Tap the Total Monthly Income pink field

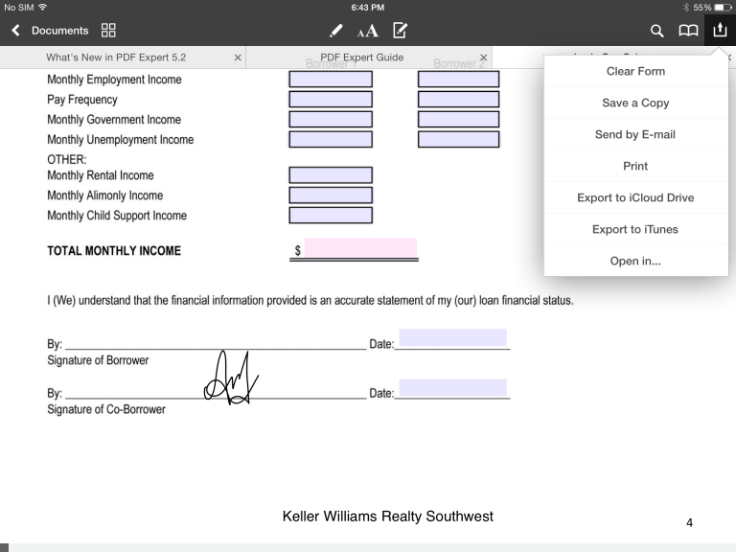point(361,247)
